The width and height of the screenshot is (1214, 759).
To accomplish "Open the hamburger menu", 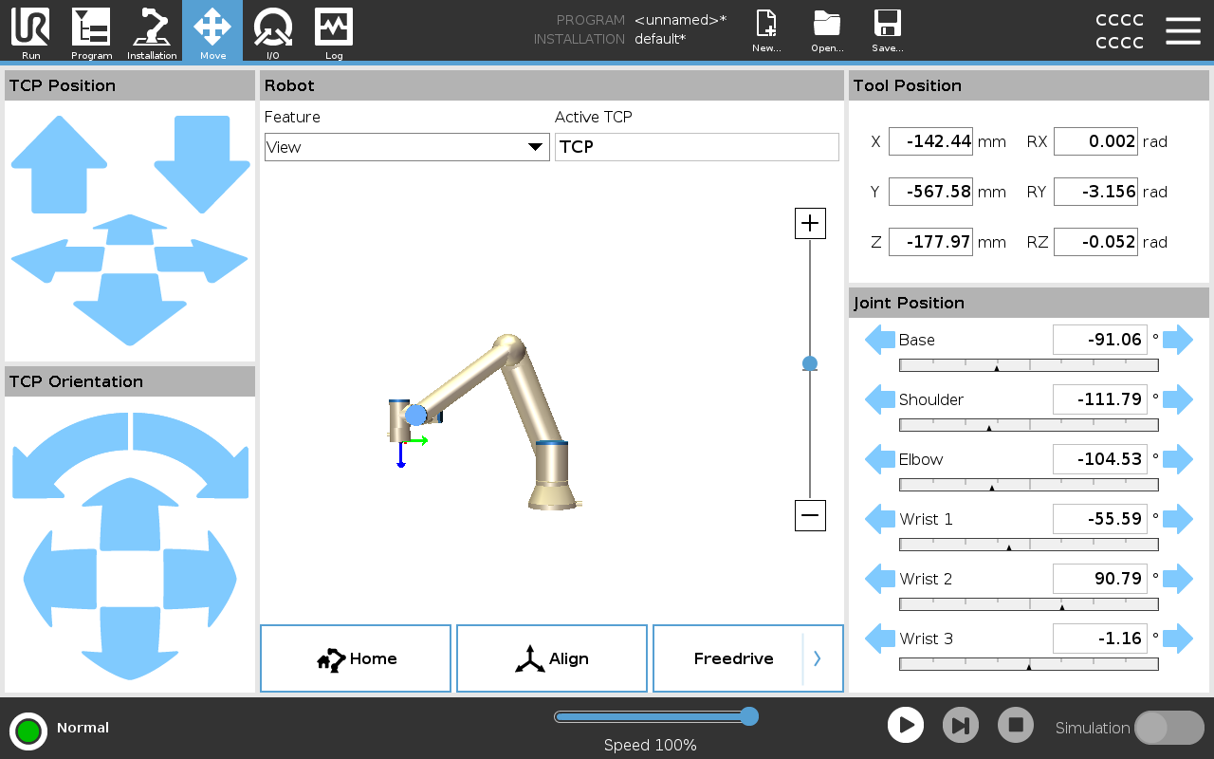I will click(x=1183, y=30).
